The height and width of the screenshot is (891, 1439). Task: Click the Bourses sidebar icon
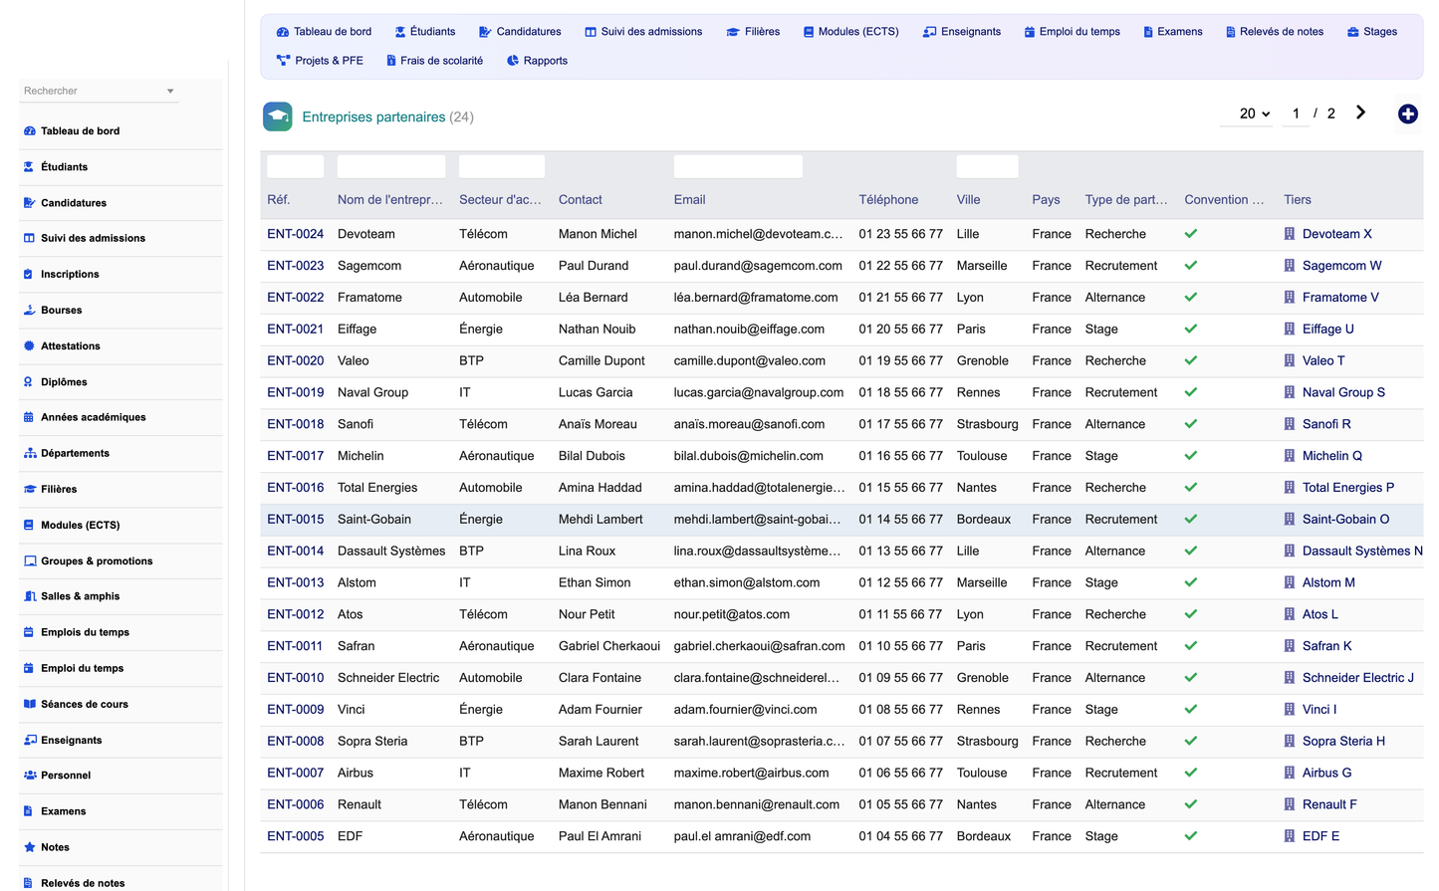29,311
